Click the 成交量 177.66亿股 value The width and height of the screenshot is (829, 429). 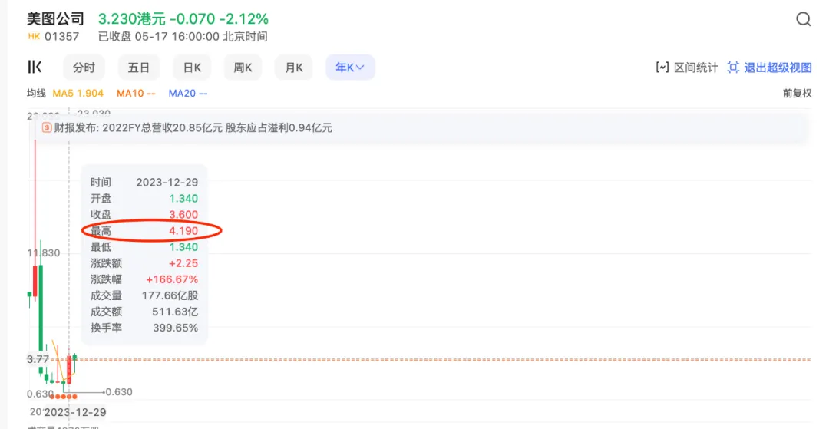[x=170, y=295]
